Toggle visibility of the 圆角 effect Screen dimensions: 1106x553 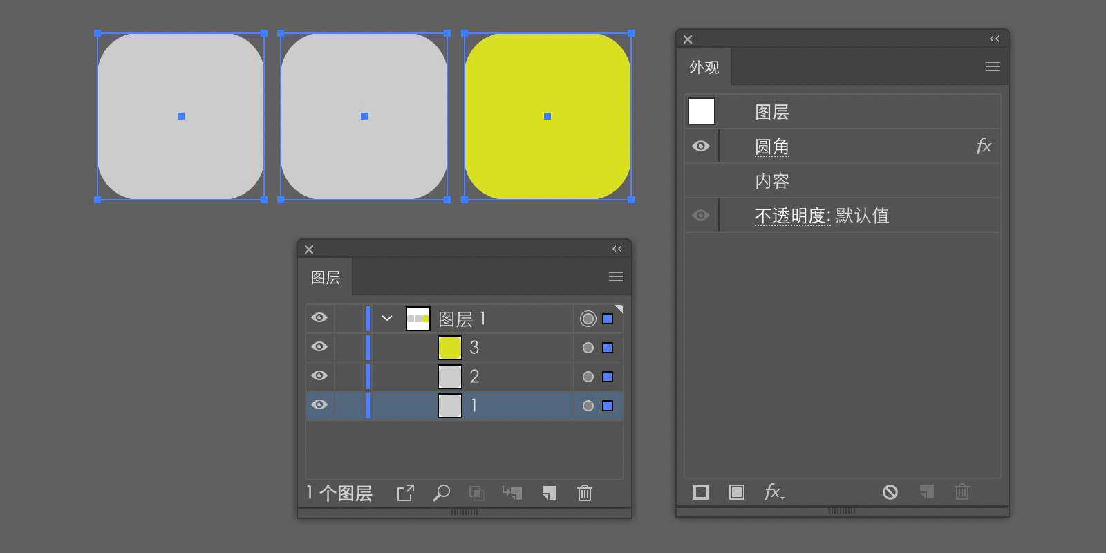tap(701, 147)
